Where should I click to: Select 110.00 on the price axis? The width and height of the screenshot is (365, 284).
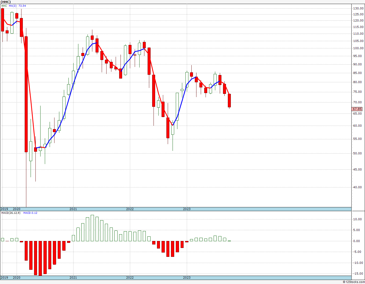point(358,34)
